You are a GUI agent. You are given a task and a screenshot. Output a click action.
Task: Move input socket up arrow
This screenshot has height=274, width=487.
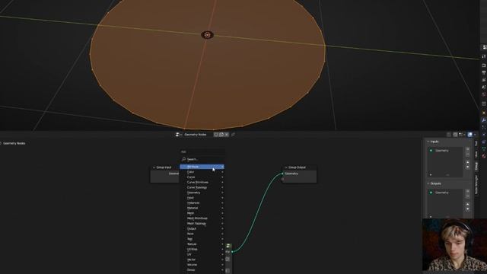(467, 162)
